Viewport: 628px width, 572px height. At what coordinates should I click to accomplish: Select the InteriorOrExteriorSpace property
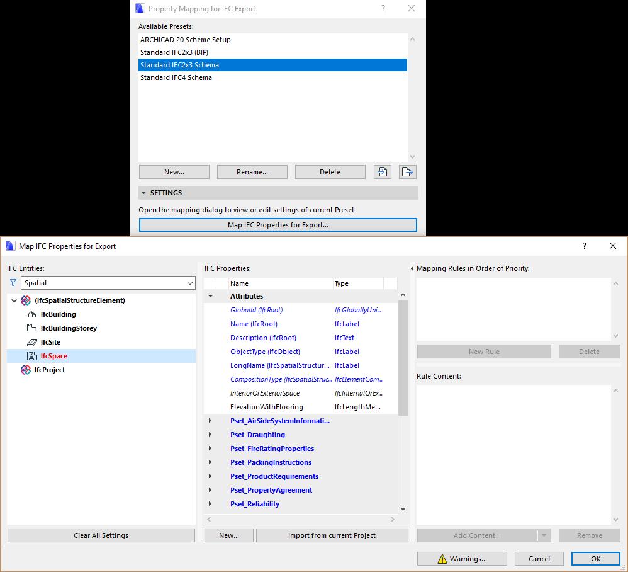click(x=300, y=393)
